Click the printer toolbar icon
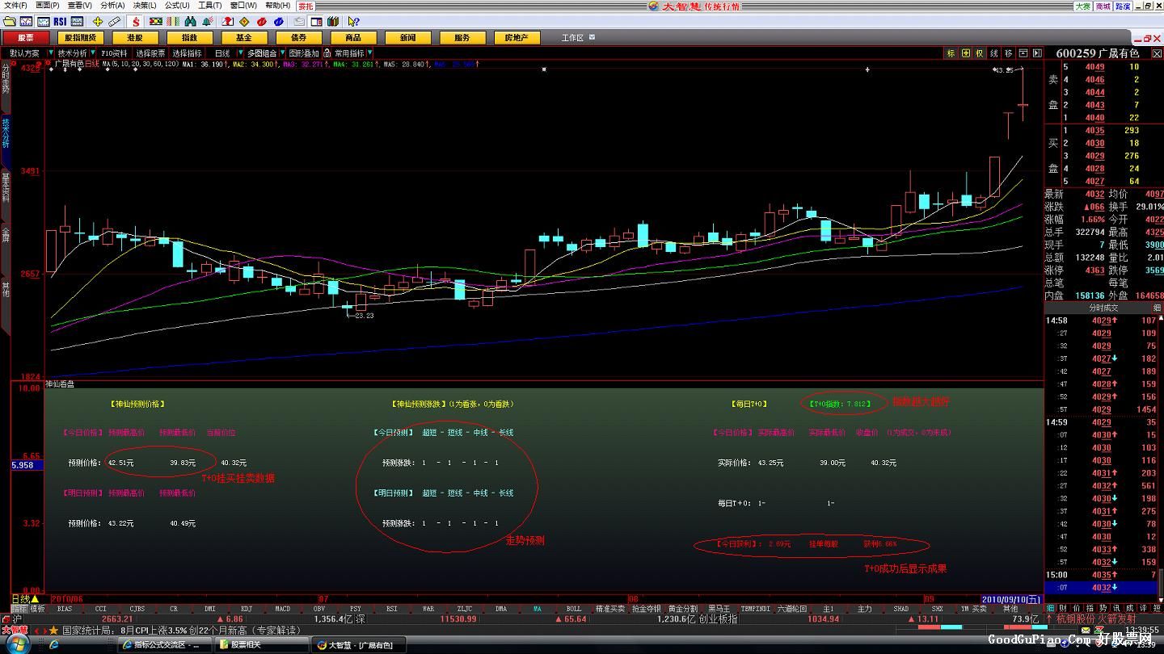Viewport: 1164px width, 654px height. click(299, 22)
